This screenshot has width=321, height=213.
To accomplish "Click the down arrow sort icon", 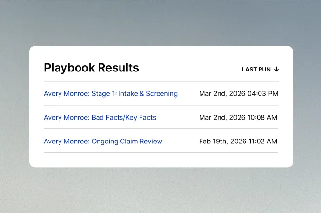I will [x=277, y=70].
